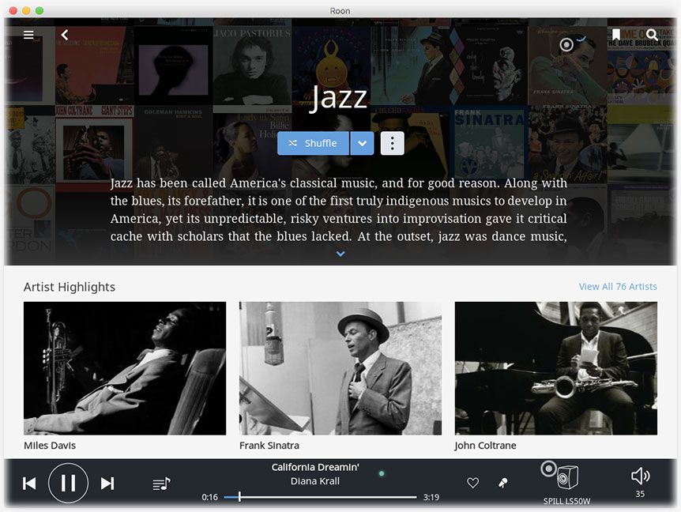This screenshot has width=681, height=512.
Task: Click the Jazz genre title
Action: coord(339,97)
